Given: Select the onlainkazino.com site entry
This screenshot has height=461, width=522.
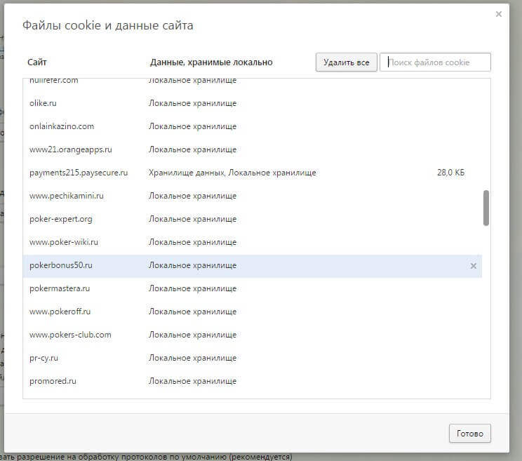Looking at the screenshot, I should (x=62, y=126).
